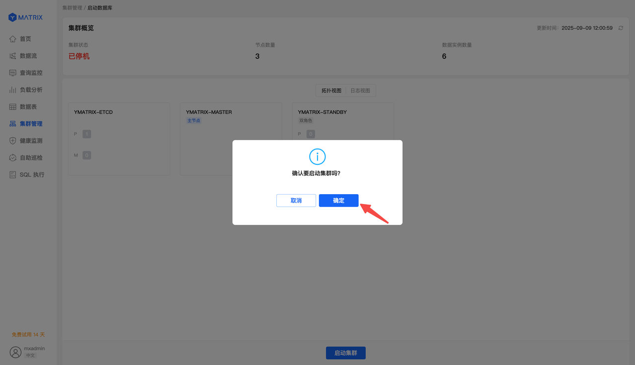The width and height of the screenshot is (635, 365).
Task: Click P count badge on ETCD card
Action: pos(87,134)
